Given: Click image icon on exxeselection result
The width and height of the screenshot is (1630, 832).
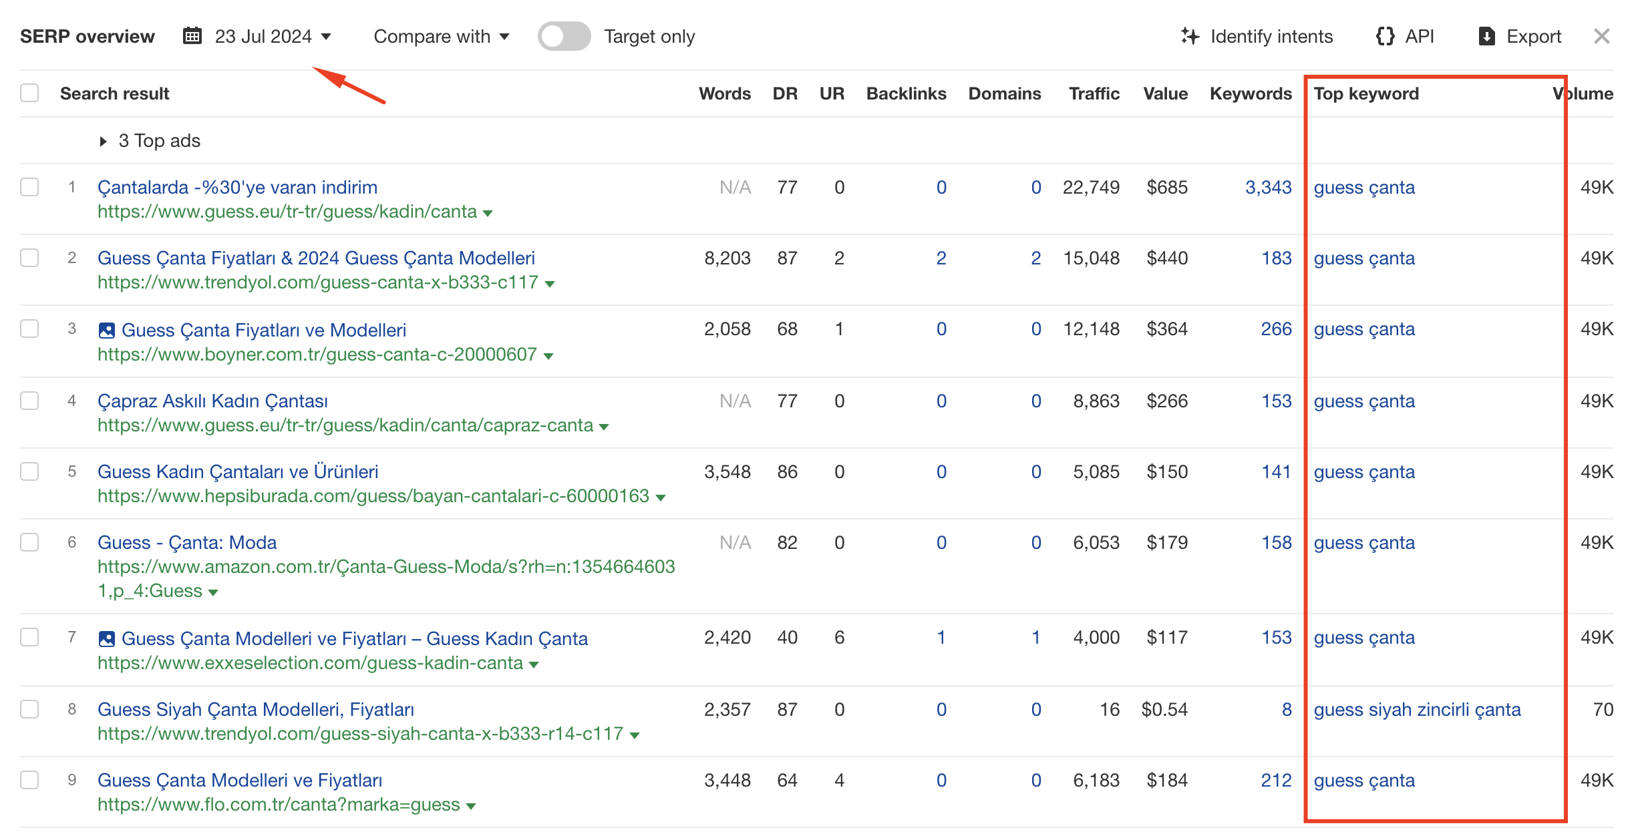Looking at the screenshot, I should click(107, 639).
